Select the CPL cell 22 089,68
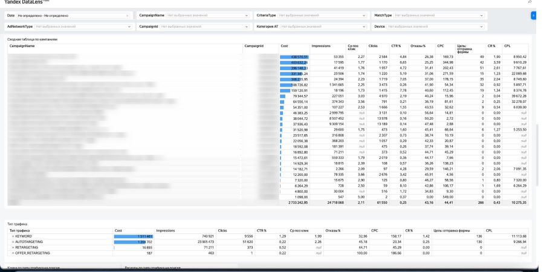Screen dimensions: 544x272 (x=516, y=74)
